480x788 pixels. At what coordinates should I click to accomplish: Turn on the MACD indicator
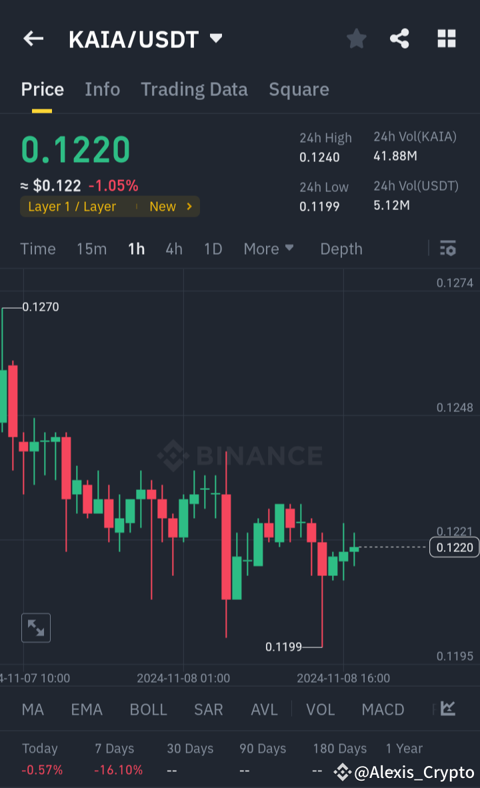[383, 709]
